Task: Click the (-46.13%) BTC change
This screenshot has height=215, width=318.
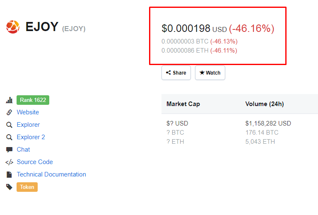Action: pos(224,41)
